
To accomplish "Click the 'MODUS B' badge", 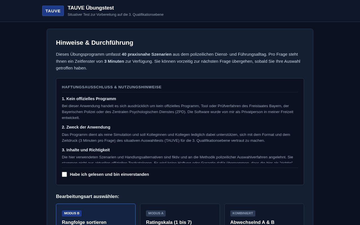I will (72, 213).
